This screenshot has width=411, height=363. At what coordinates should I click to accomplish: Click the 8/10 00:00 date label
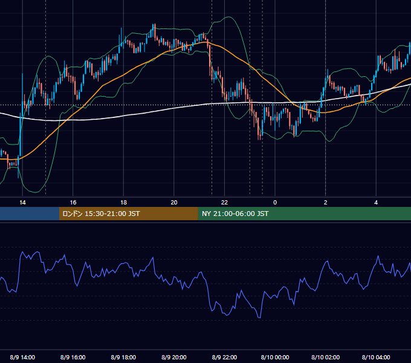tap(275, 357)
